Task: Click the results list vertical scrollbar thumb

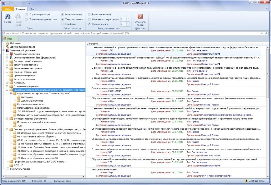Action: click(268, 73)
